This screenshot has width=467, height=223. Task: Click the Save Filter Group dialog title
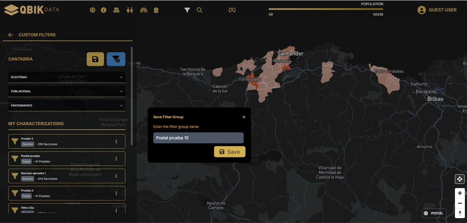[x=168, y=117]
